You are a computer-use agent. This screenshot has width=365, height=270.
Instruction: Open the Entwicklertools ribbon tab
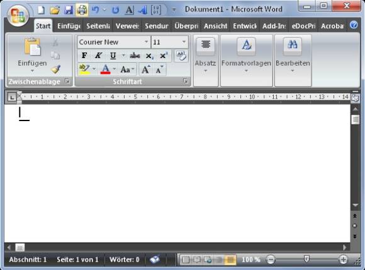tap(244, 26)
